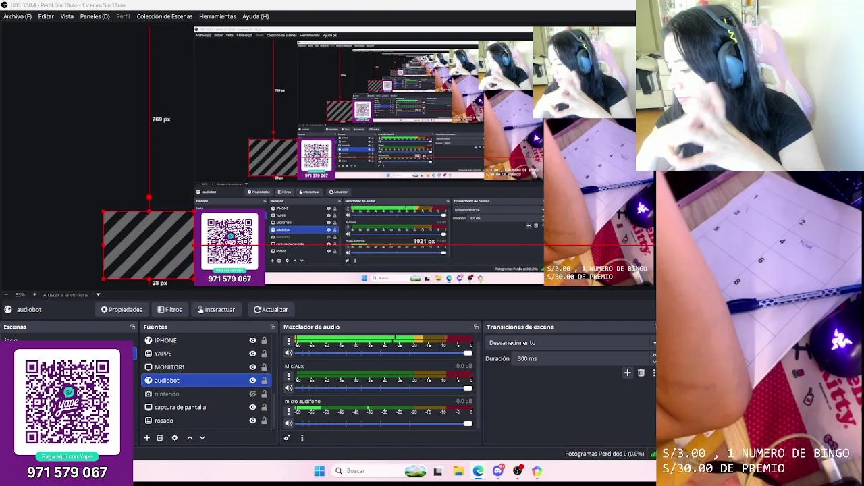The image size is (864, 486).
Task: Pop out the Mezclador de audio dock
Action: coord(476,327)
